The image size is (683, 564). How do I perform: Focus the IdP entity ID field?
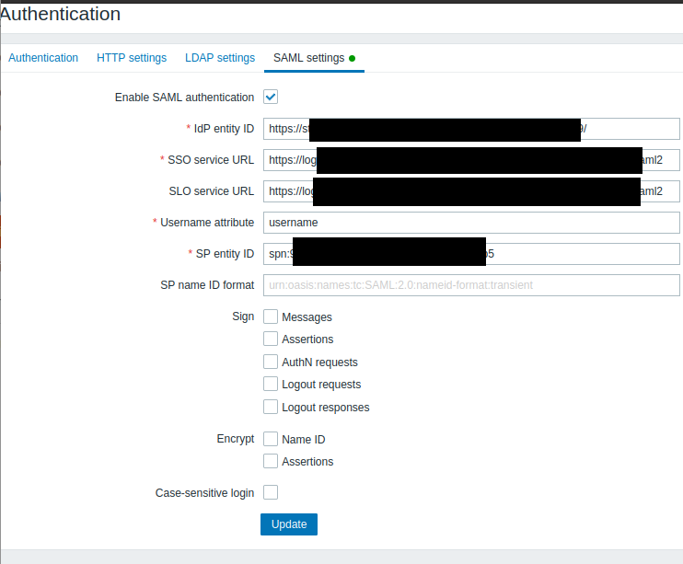tap(471, 129)
